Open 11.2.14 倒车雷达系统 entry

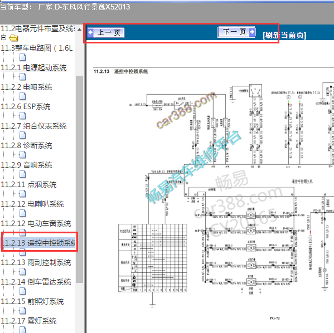(36, 282)
